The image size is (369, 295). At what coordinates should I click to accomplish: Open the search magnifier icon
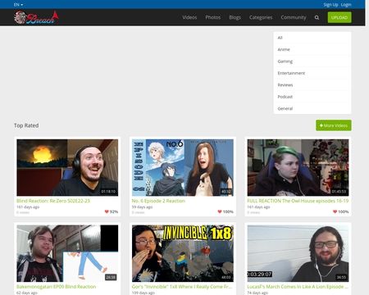pos(317,17)
